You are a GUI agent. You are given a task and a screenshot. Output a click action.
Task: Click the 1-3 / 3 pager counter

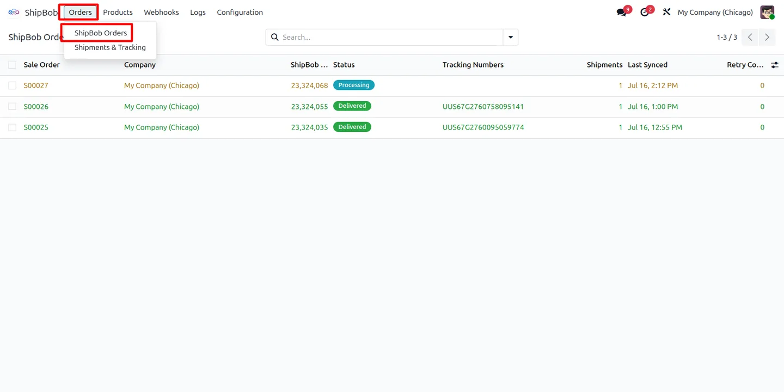(727, 37)
